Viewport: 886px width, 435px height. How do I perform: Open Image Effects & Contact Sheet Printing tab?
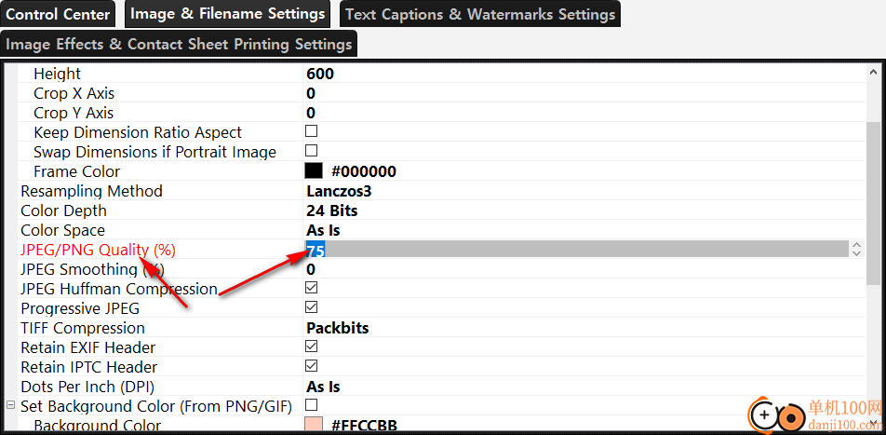coord(179,44)
